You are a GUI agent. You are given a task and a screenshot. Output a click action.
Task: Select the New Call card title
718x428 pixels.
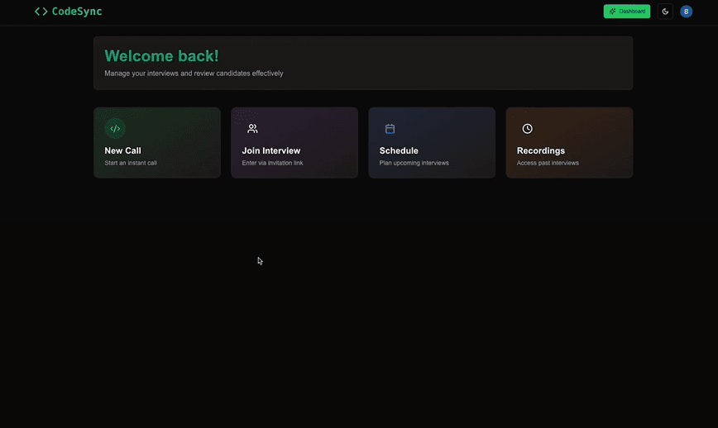pyautogui.click(x=122, y=151)
